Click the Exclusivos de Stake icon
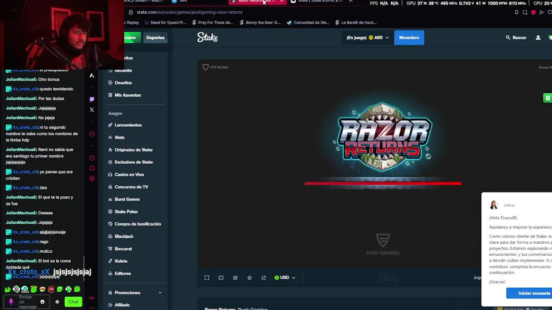Viewport: 552px width, 310px height. [110, 162]
